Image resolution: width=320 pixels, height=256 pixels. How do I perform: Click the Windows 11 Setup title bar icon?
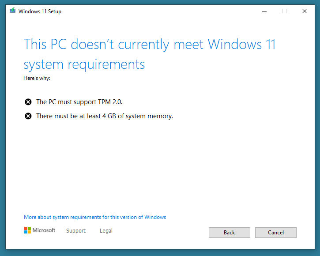click(x=13, y=11)
